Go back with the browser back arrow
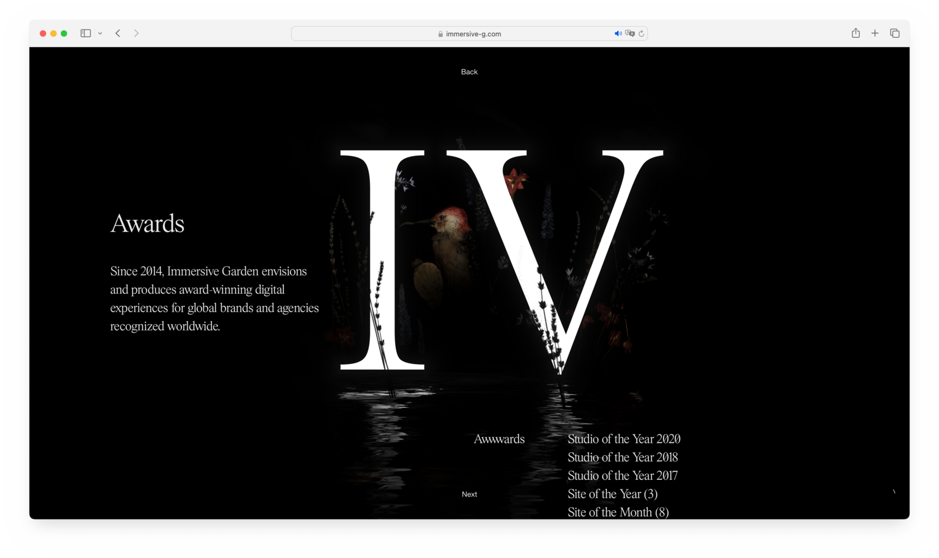 (x=118, y=34)
